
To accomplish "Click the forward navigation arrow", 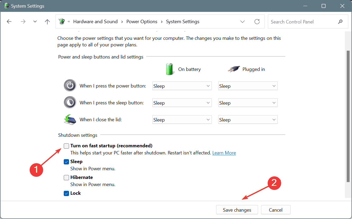I will [23, 22].
